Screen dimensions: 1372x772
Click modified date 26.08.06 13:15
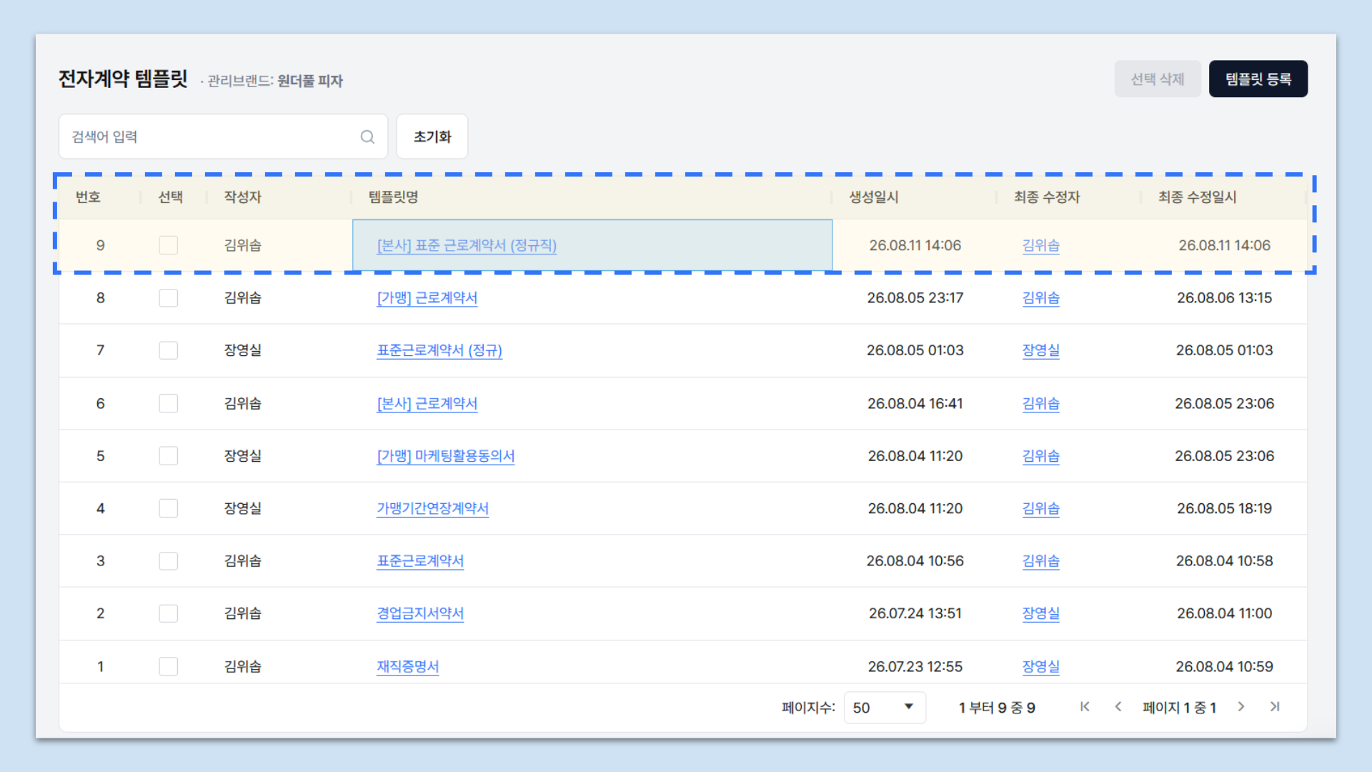click(1225, 298)
